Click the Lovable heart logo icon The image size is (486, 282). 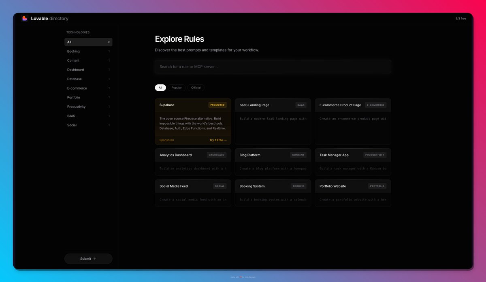25,19
